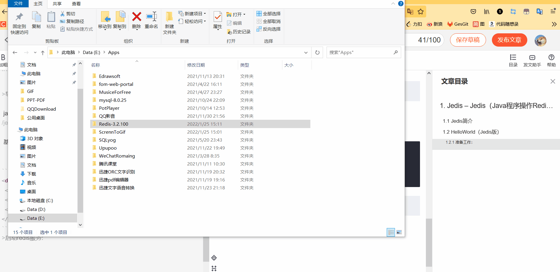
Task: Switch to the 共享 ribbon tab
Action: pos(57,4)
